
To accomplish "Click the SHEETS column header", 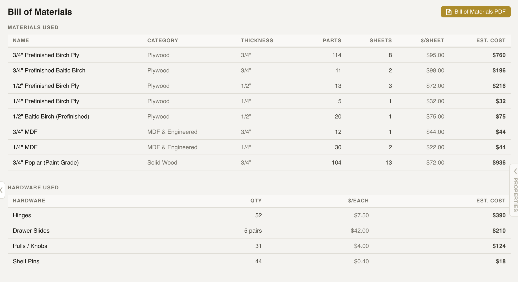I will coord(381,40).
